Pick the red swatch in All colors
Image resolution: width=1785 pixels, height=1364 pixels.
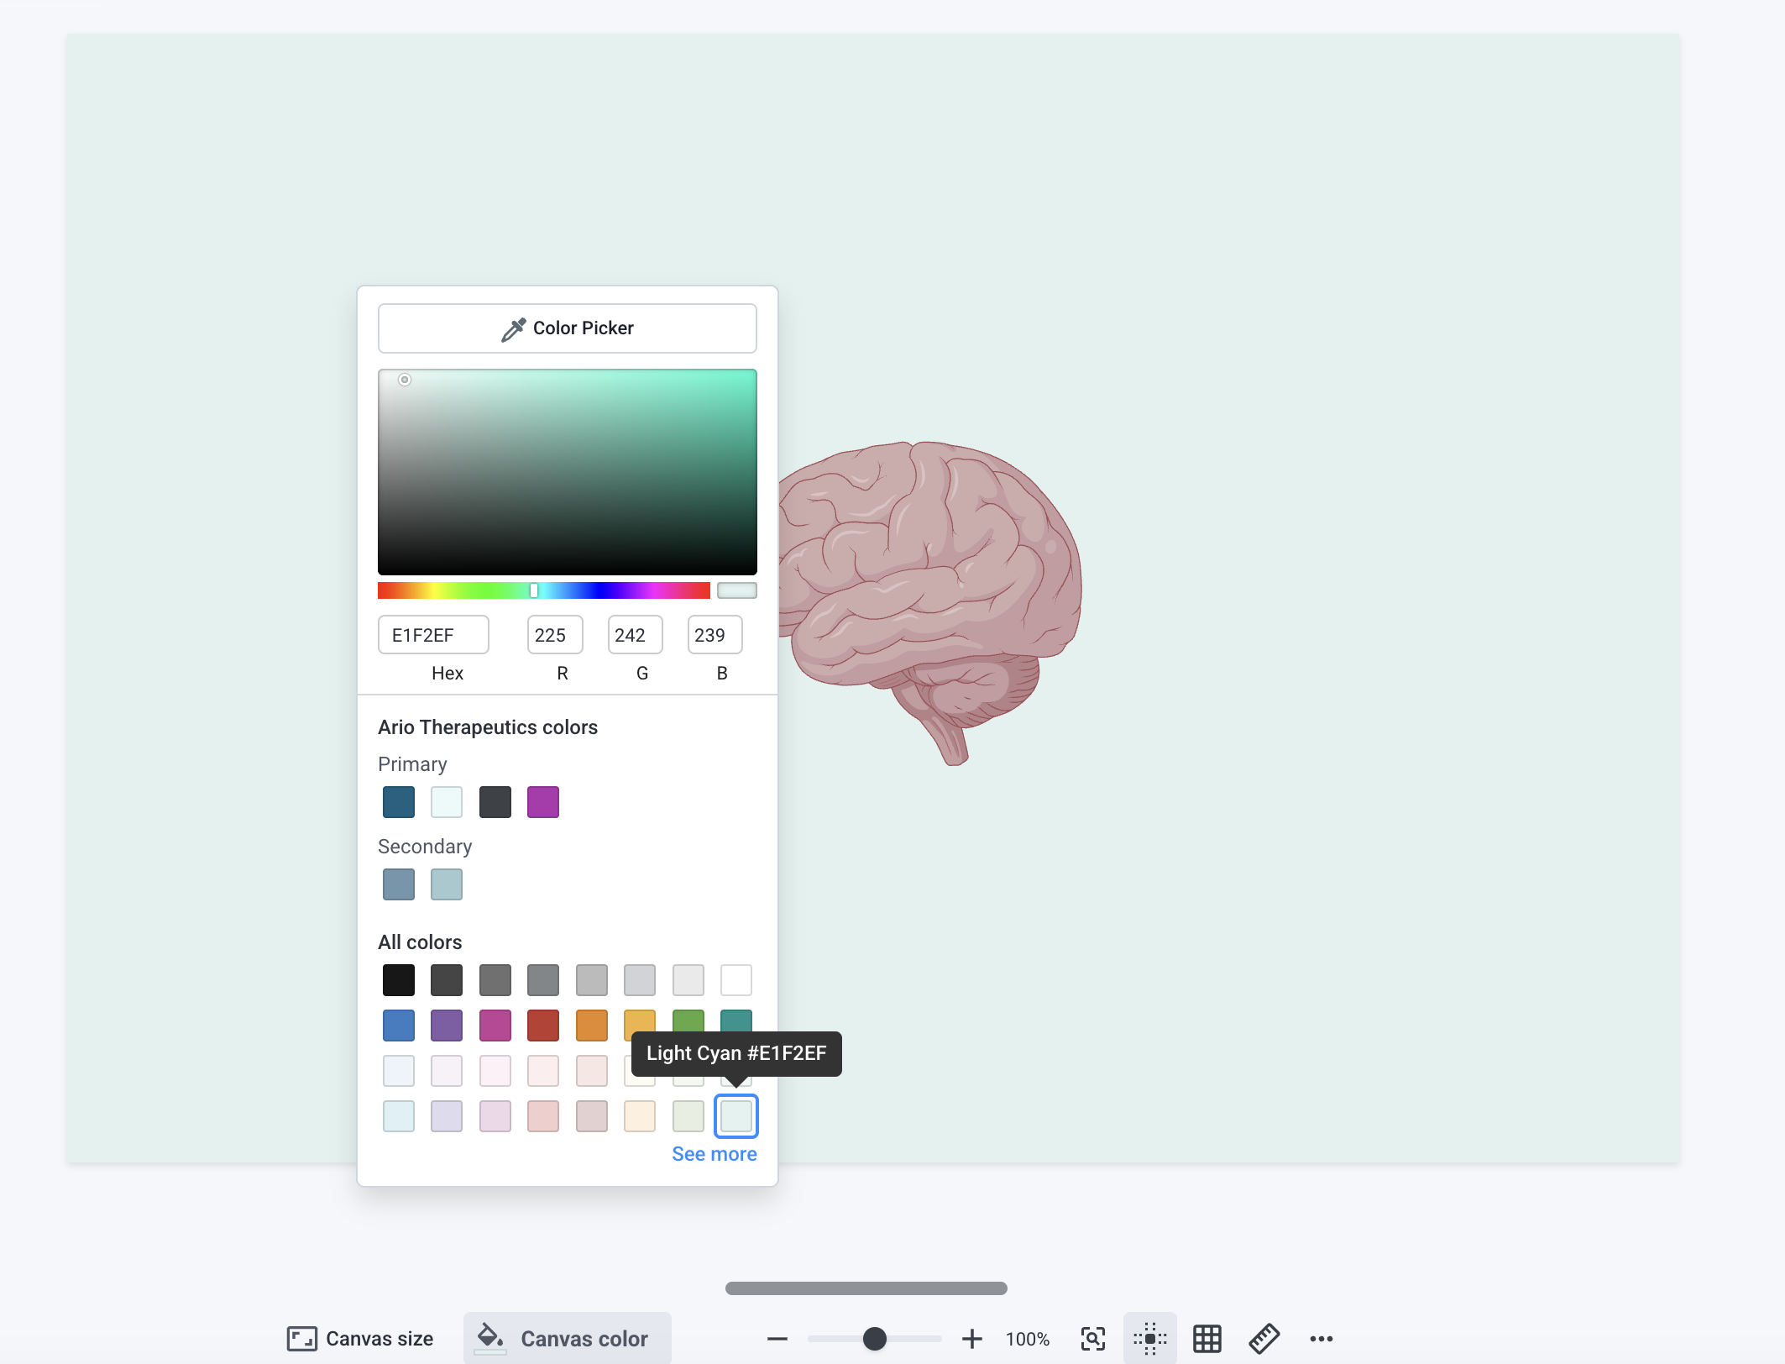543,1026
